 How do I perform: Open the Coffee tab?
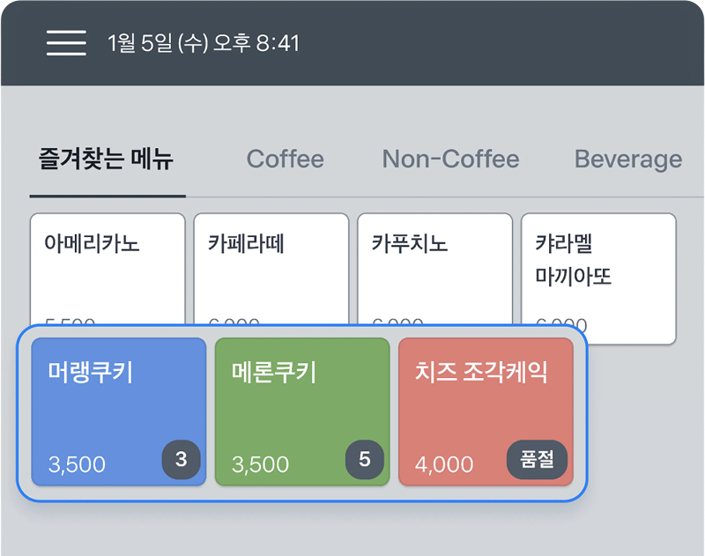pos(285,159)
